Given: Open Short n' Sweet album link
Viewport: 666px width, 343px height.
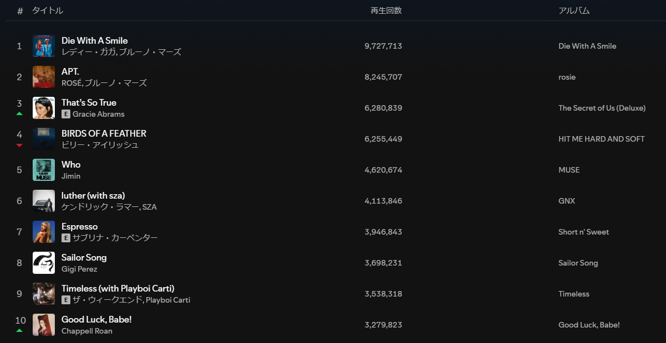Looking at the screenshot, I should pos(583,232).
